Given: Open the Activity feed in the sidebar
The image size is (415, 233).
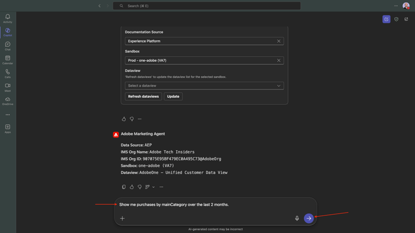Looking at the screenshot, I should pyautogui.click(x=8, y=18).
